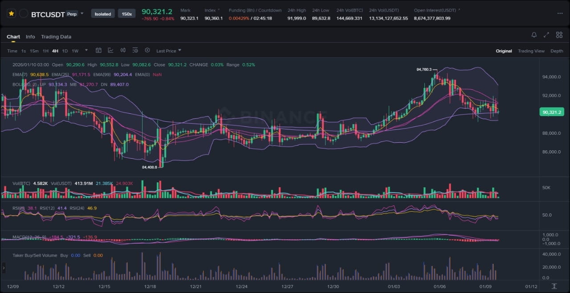Click the Funding (8h) / Countdown label

pos(255,10)
